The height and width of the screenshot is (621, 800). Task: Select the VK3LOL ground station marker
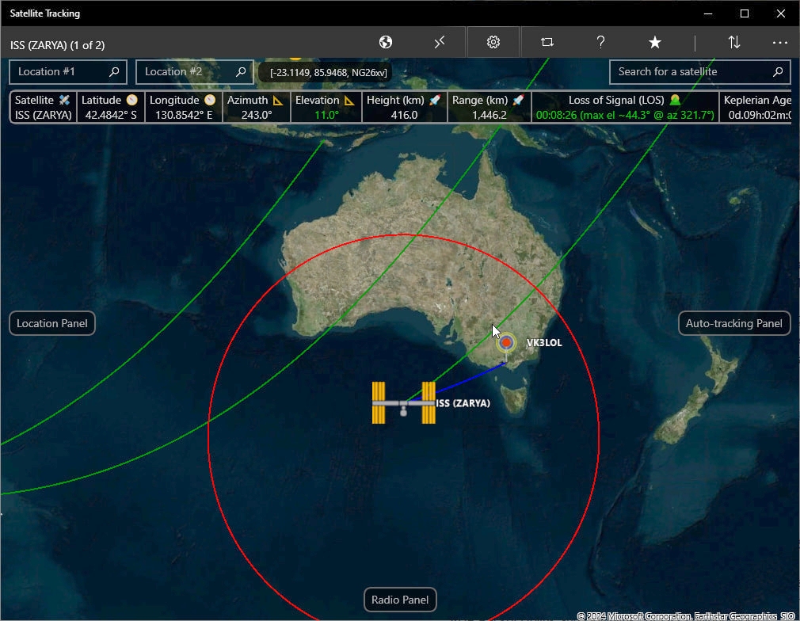(x=506, y=342)
